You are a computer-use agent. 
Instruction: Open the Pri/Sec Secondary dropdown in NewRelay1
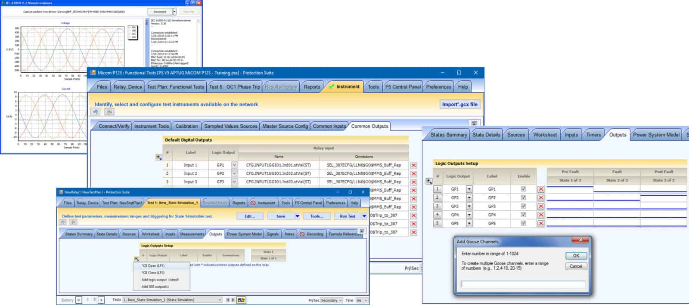click(331, 300)
